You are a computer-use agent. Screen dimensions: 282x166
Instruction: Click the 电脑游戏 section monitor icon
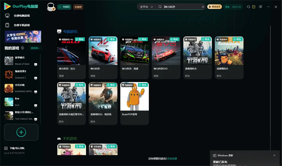click(59, 31)
